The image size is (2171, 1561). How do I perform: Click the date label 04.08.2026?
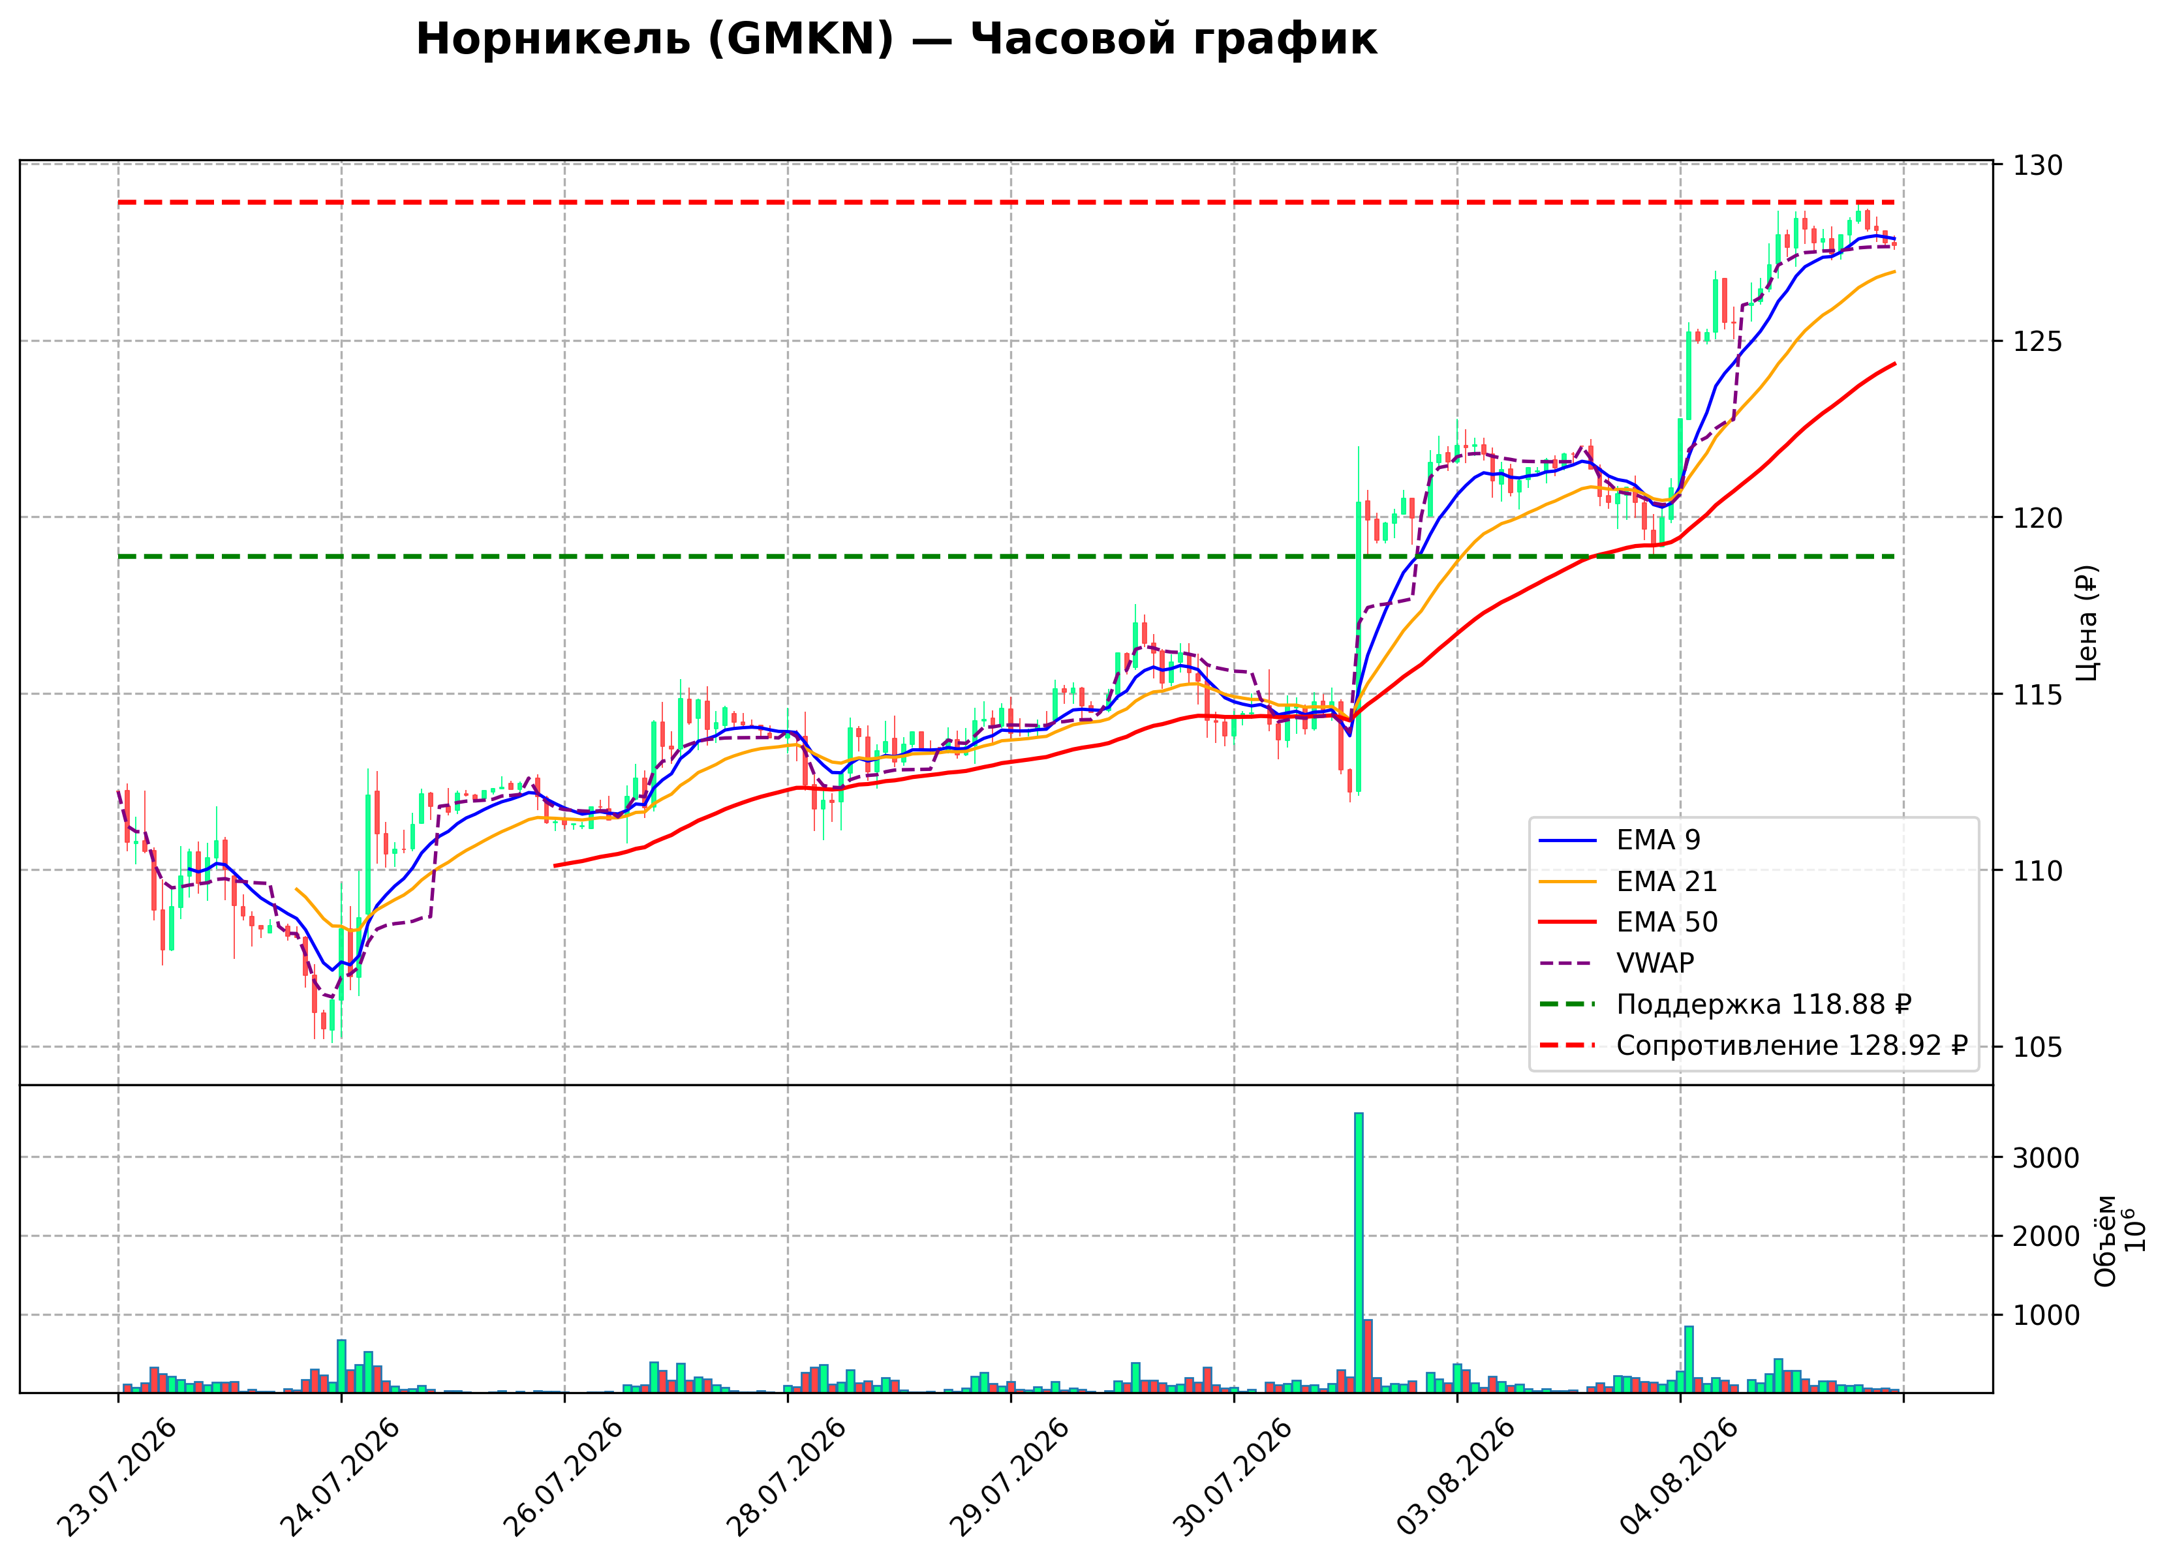(x=1679, y=1479)
